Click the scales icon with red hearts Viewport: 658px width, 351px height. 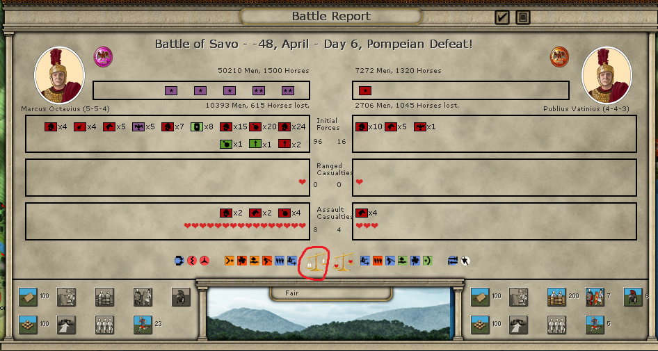click(342, 262)
